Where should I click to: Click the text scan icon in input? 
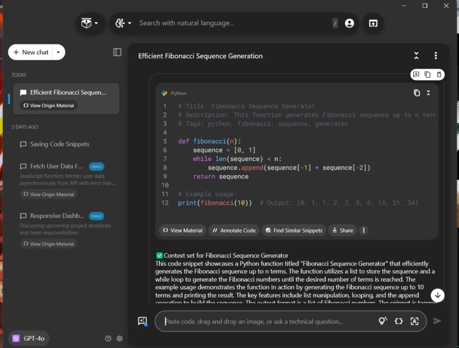(415, 321)
